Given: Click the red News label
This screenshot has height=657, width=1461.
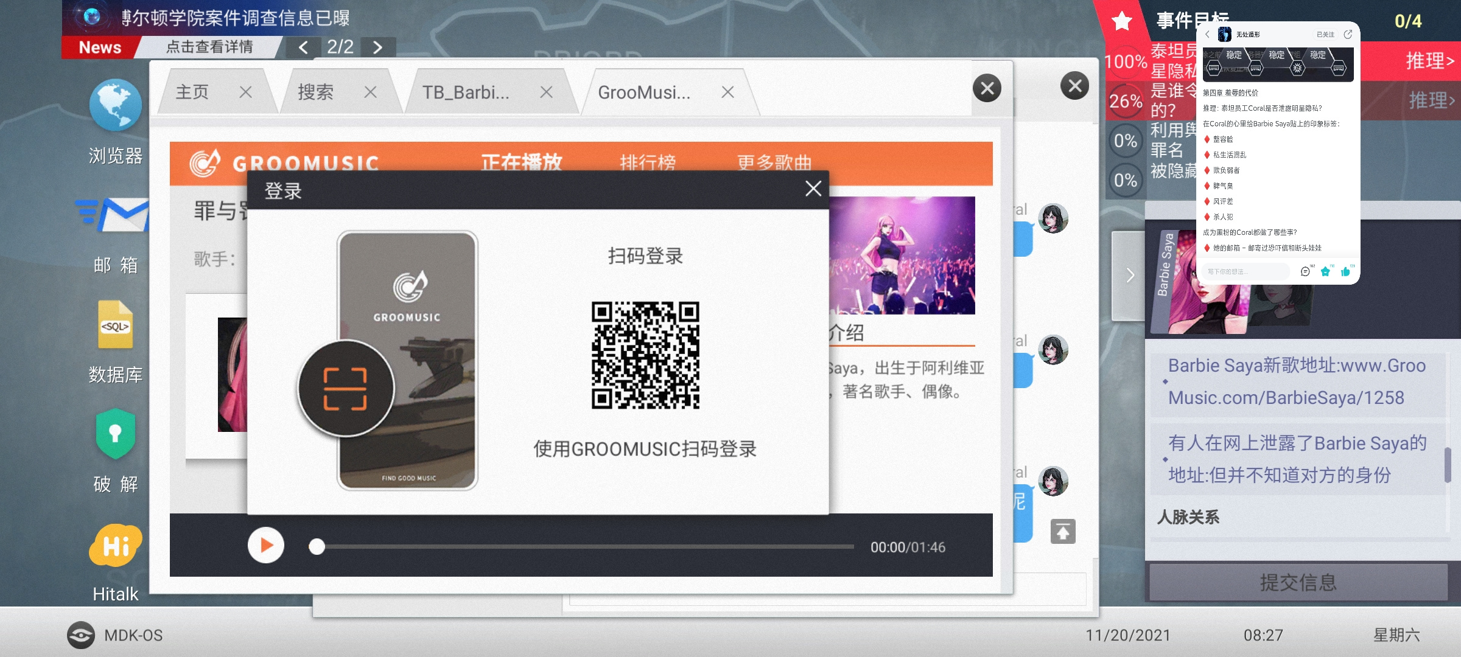Looking at the screenshot, I should pos(100,47).
